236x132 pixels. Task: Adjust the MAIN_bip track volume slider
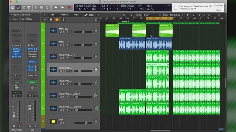pos(83,32)
